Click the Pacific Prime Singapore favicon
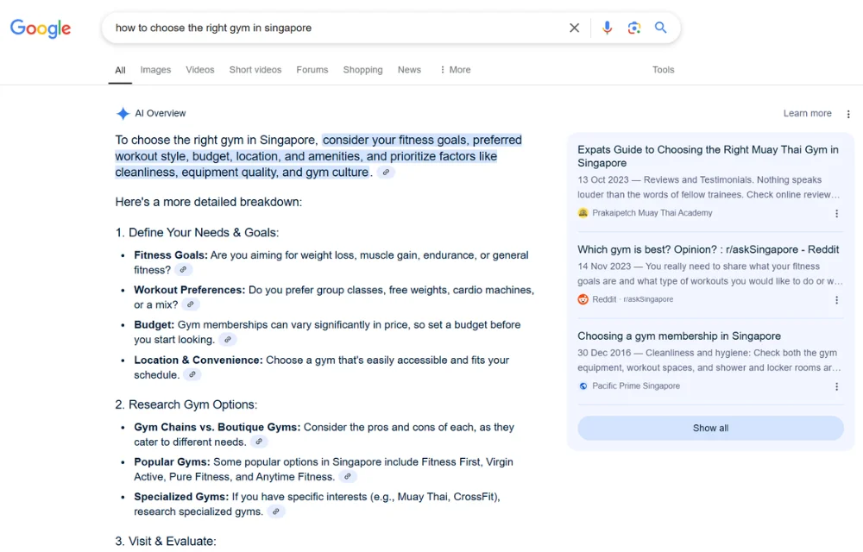The height and width of the screenshot is (552, 863). pyautogui.click(x=583, y=386)
